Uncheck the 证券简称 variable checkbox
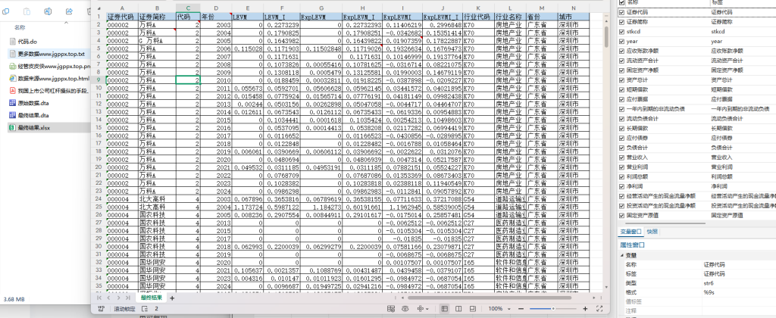Image resolution: width=776 pixels, height=318 pixels. pyautogui.click(x=622, y=22)
